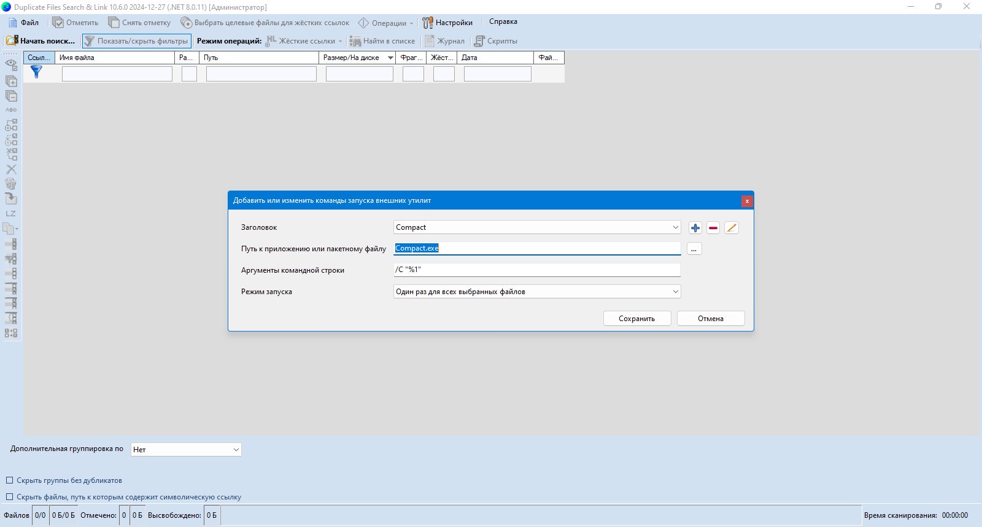Click the Сохранить button

click(x=637, y=319)
